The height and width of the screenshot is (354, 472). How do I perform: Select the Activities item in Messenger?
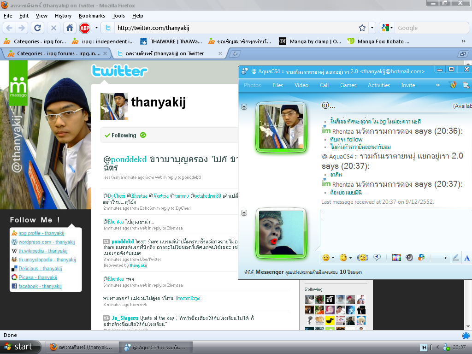(x=379, y=85)
